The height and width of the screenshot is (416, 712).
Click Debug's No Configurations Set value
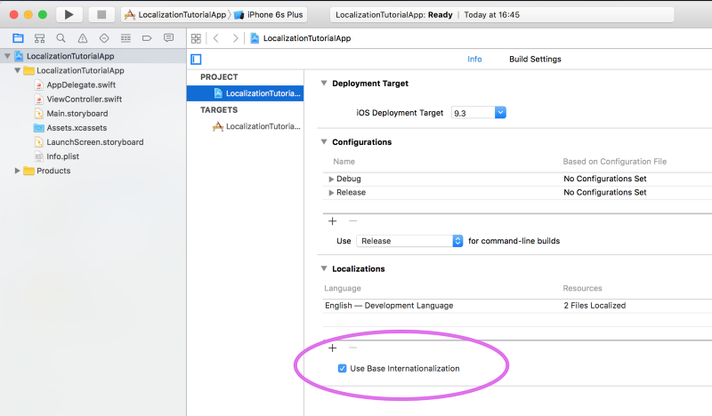(605, 179)
